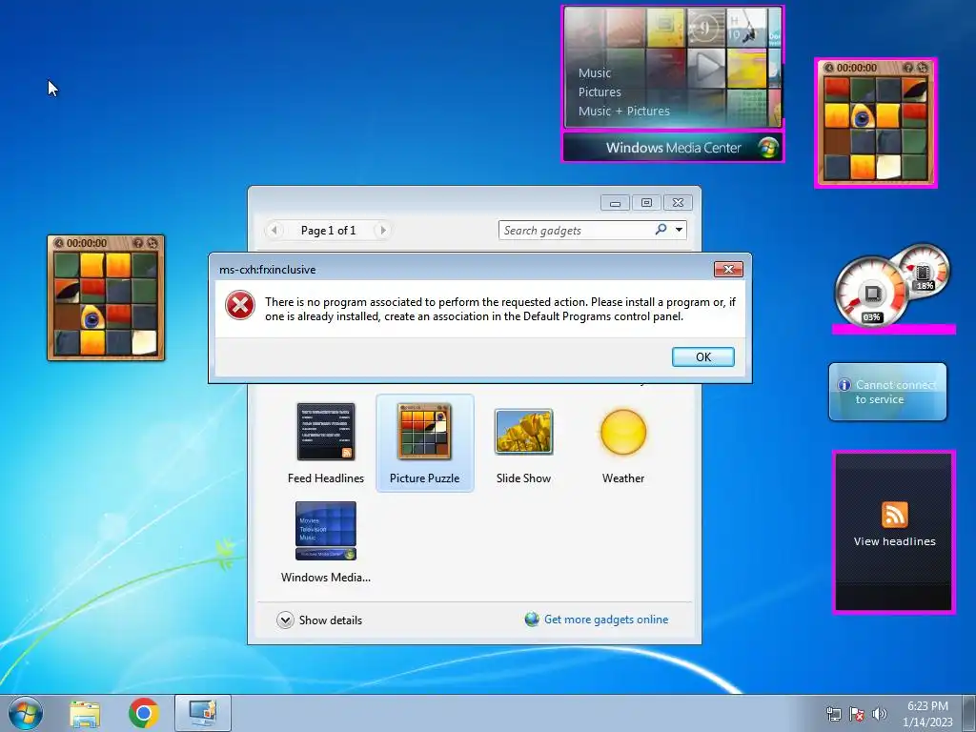Click the memory dial showing 18%
The height and width of the screenshot is (732, 976).
[x=925, y=269]
